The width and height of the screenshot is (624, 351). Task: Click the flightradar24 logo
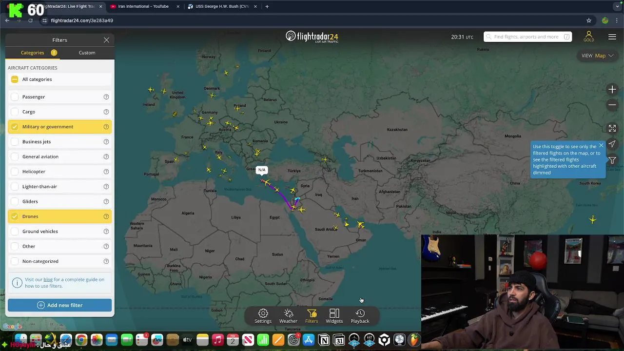click(312, 37)
